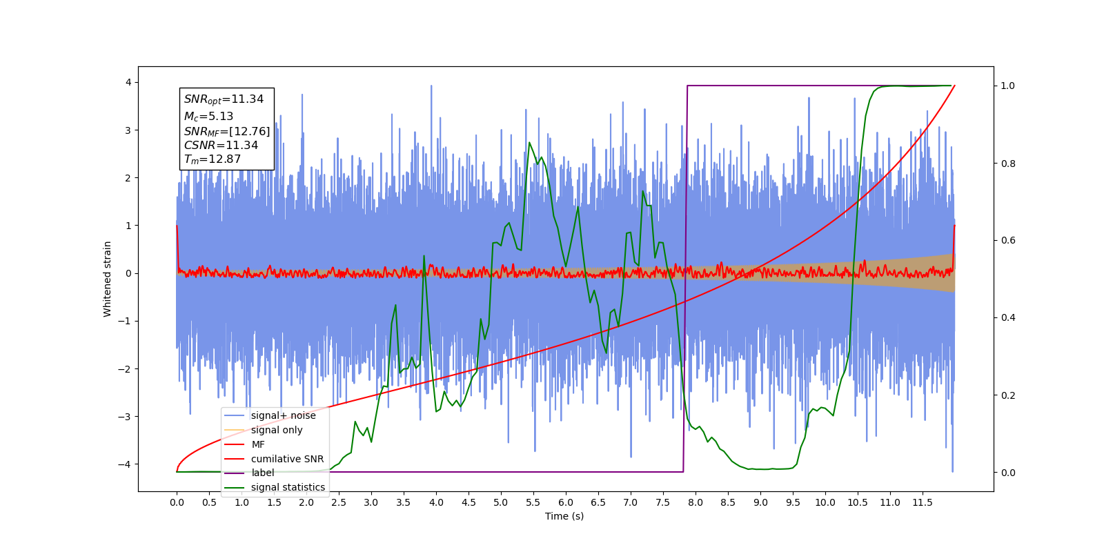The width and height of the screenshot is (1104, 552).
Task: Click the 7.5 tick on time axis
Action: (663, 502)
